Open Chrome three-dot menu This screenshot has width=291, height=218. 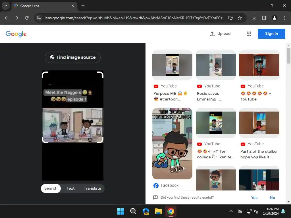285,18
